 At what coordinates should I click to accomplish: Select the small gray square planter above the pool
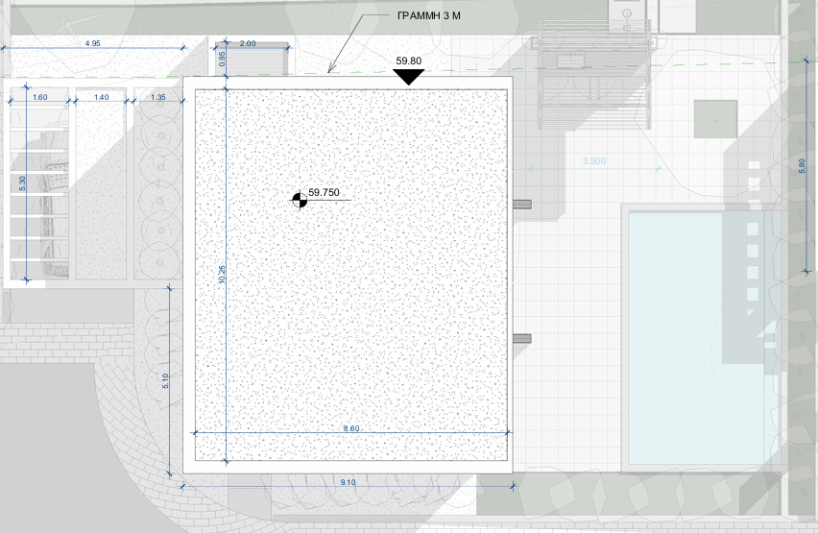click(716, 118)
